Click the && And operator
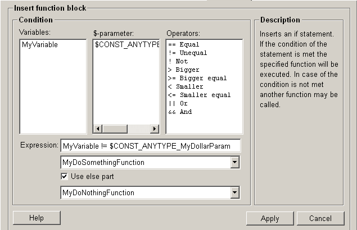The height and width of the screenshot is (230, 357). [x=180, y=112]
